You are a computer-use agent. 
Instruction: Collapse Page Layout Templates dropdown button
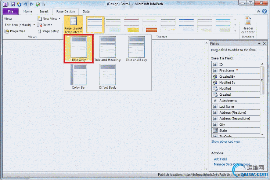tap(73, 25)
